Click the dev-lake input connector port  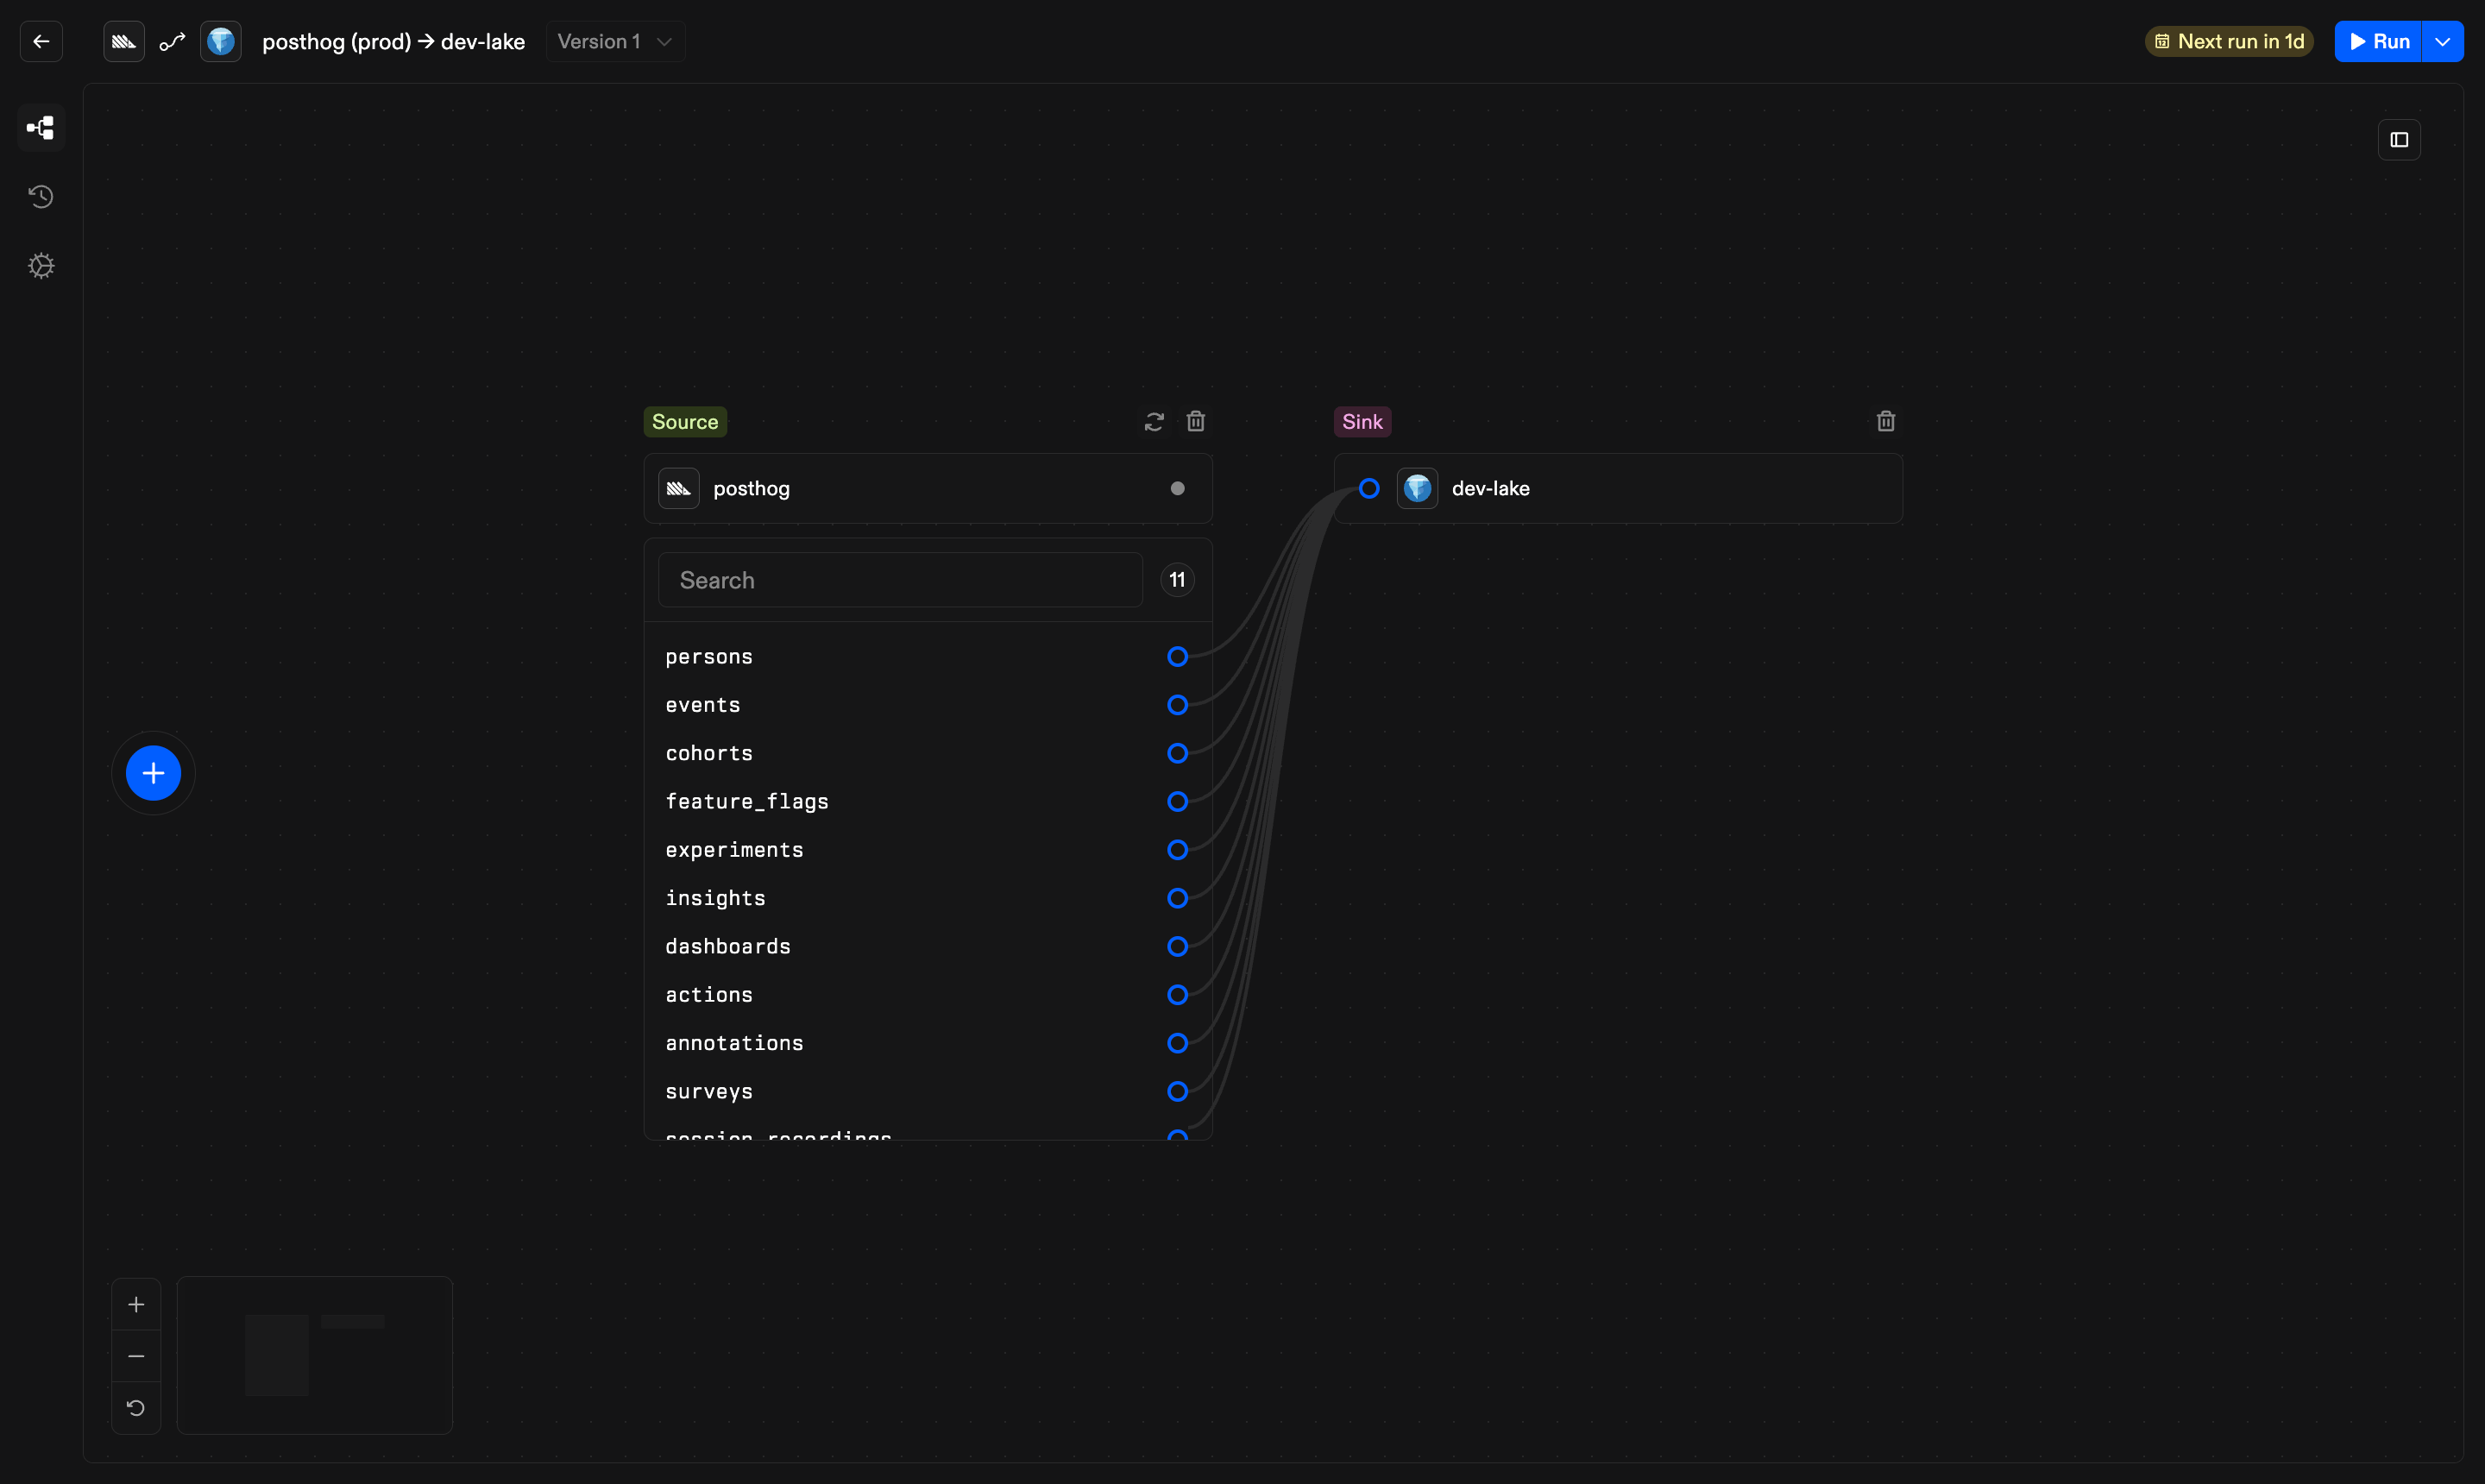[x=1369, y=488]
